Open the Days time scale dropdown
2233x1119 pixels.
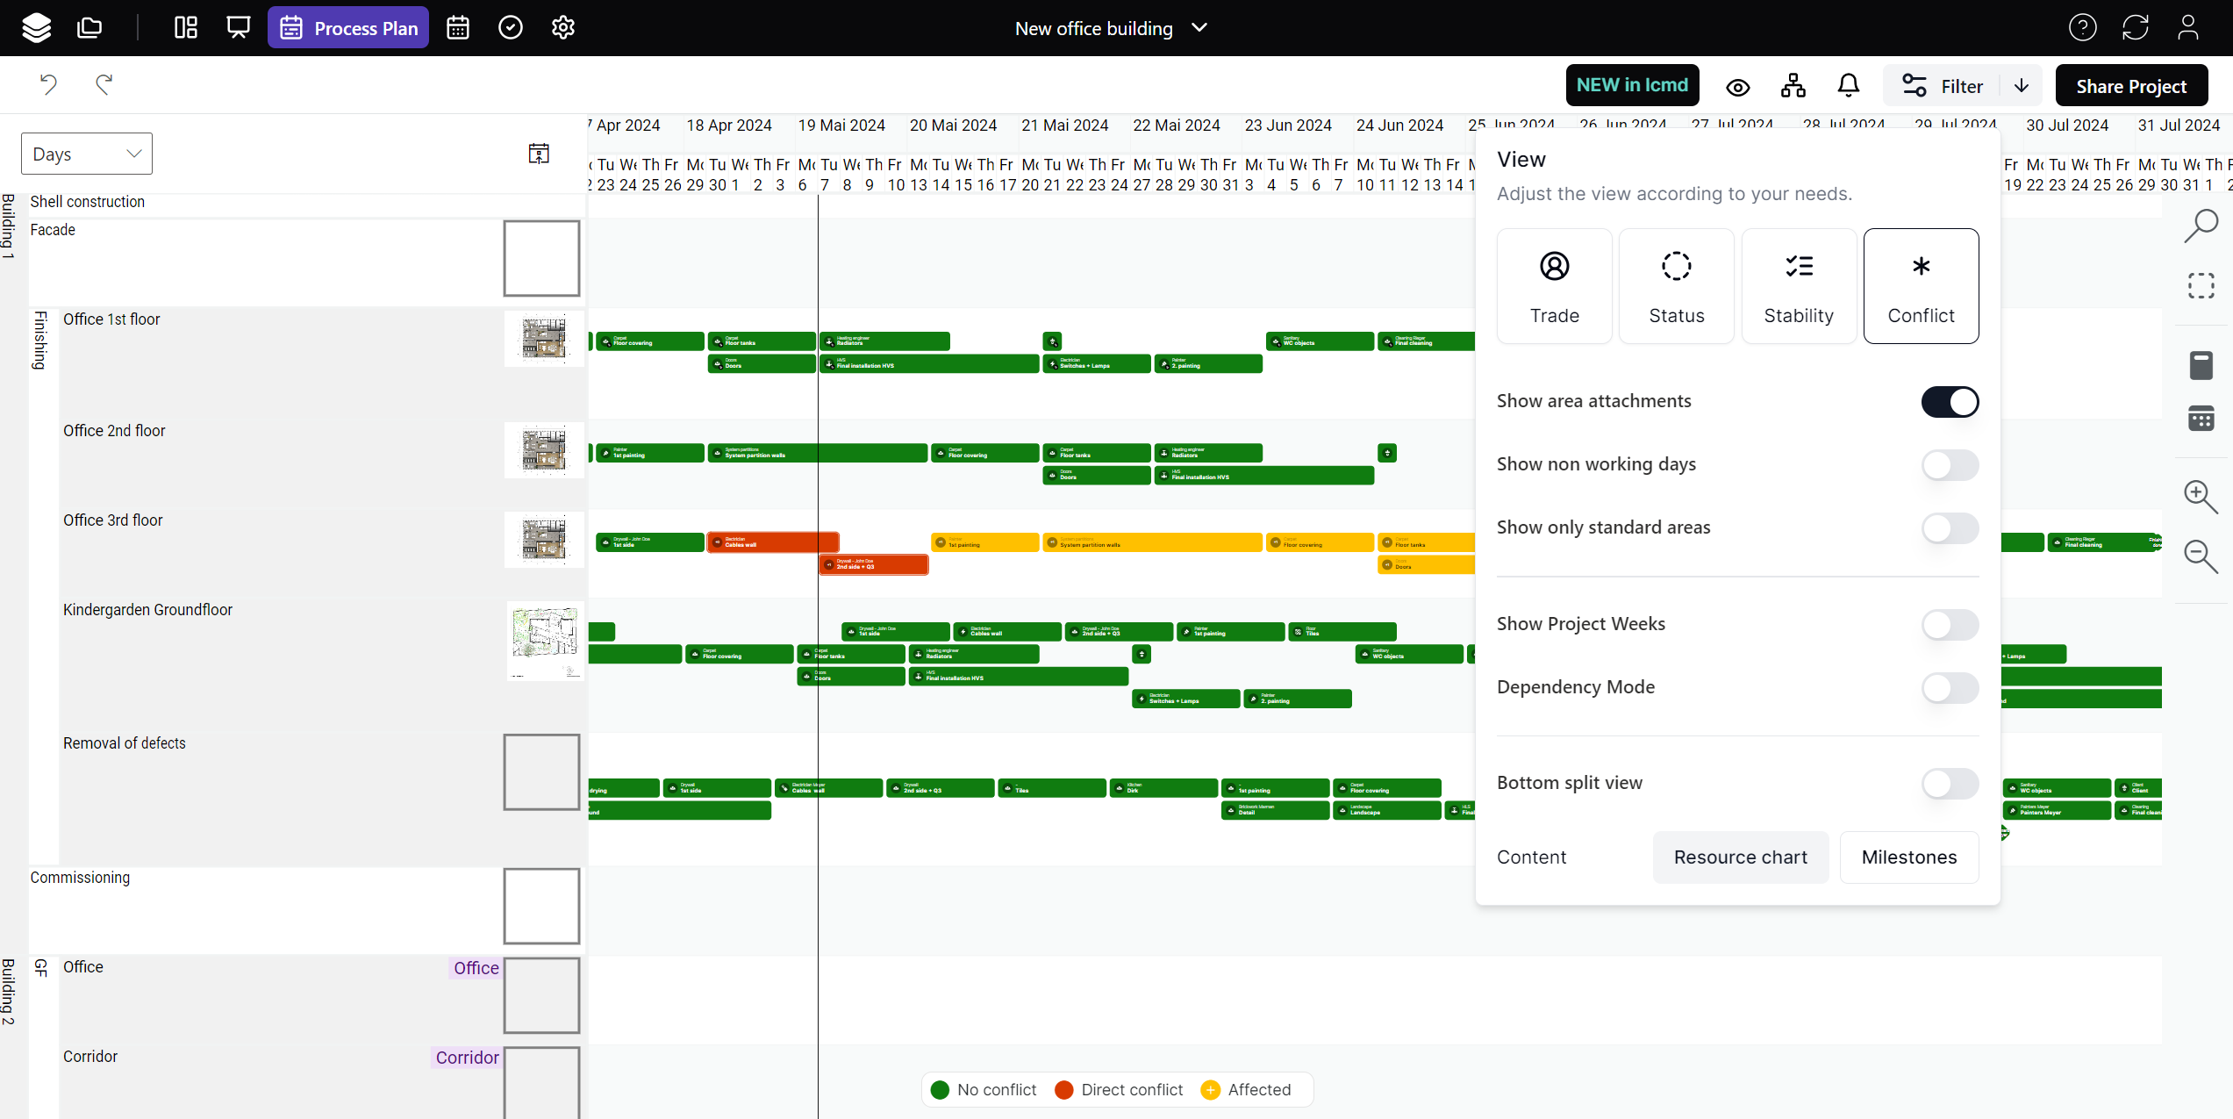click(87, 154)
